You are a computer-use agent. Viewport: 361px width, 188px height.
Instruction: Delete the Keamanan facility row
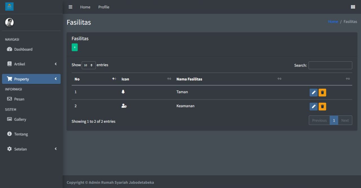322,106
